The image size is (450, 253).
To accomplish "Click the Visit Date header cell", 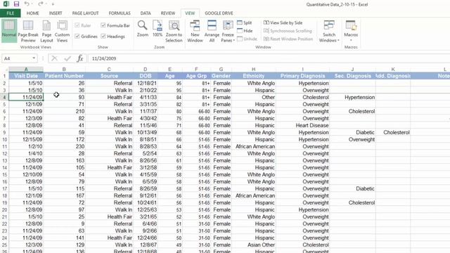I will coord(26,76).
